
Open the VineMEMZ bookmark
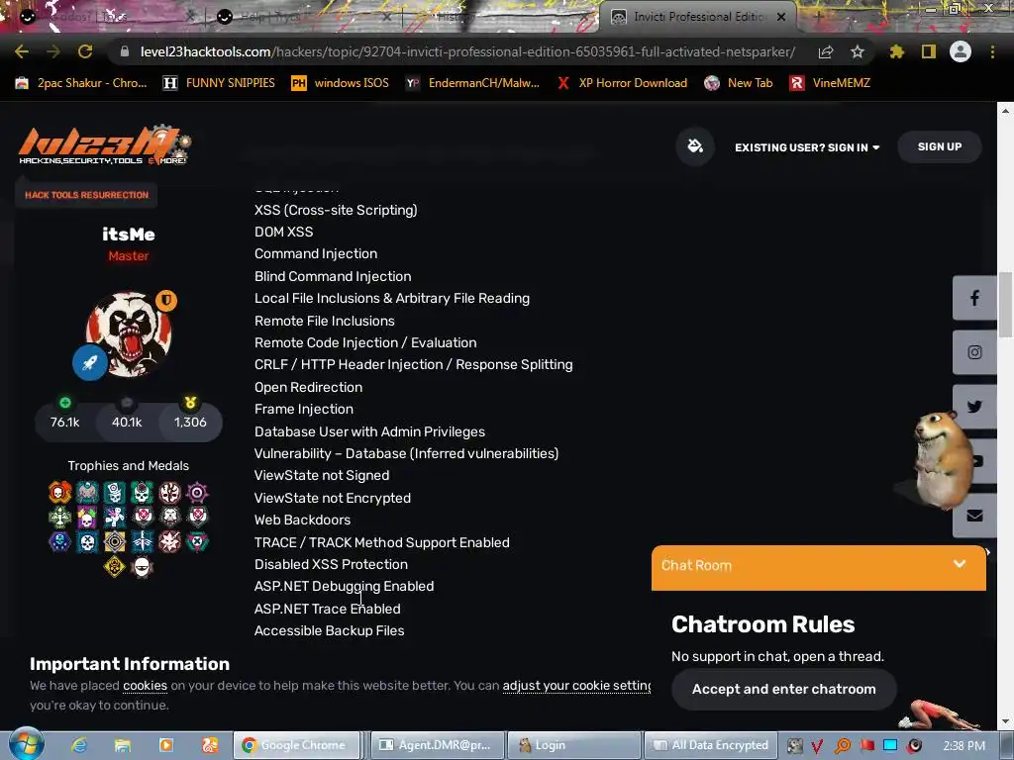[x=830, y=83]
